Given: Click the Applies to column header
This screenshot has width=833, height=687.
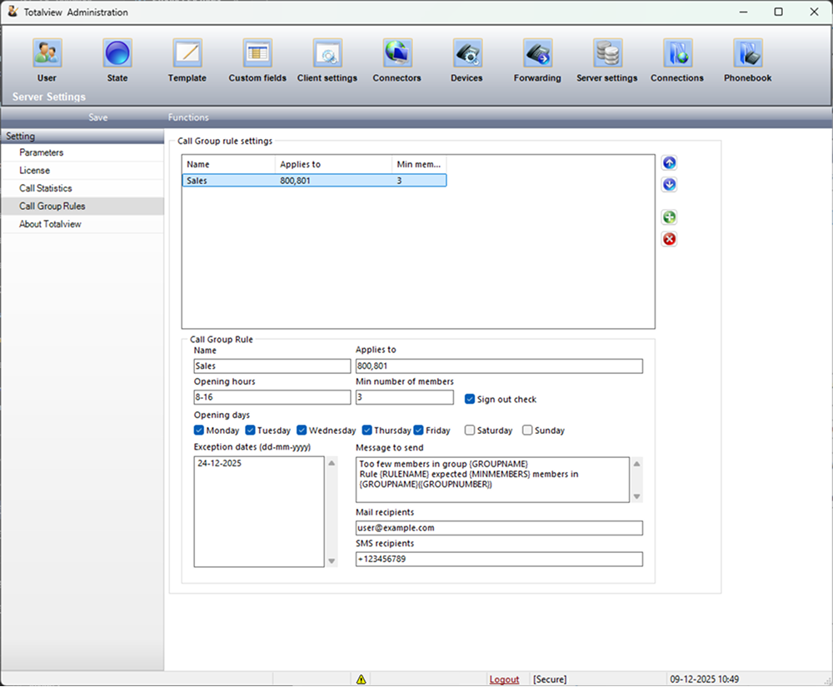Looking at the screenshot, I should tap(334, 164).
